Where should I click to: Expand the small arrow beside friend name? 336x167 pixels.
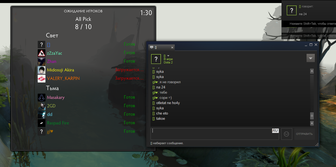tap(168, 56)
